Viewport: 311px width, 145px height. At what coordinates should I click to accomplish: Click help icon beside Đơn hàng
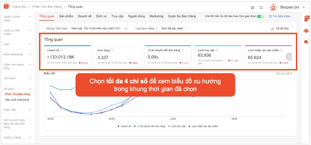(x=112, y=50)
